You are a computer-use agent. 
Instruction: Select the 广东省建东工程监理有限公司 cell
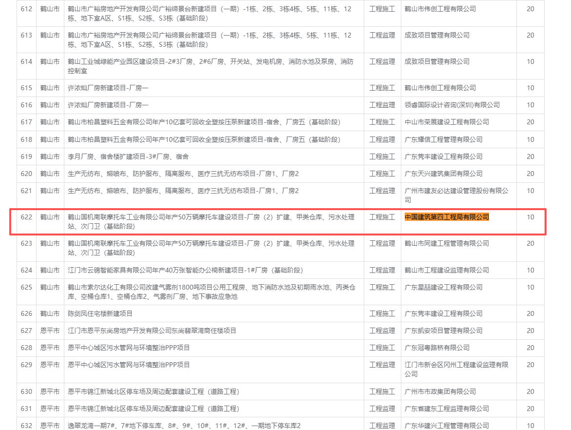[447, 409]
